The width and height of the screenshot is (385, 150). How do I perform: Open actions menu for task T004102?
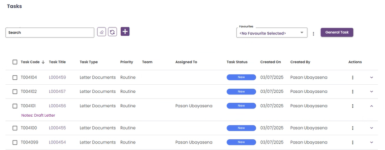pyautogui.click(x=353, y=92)
